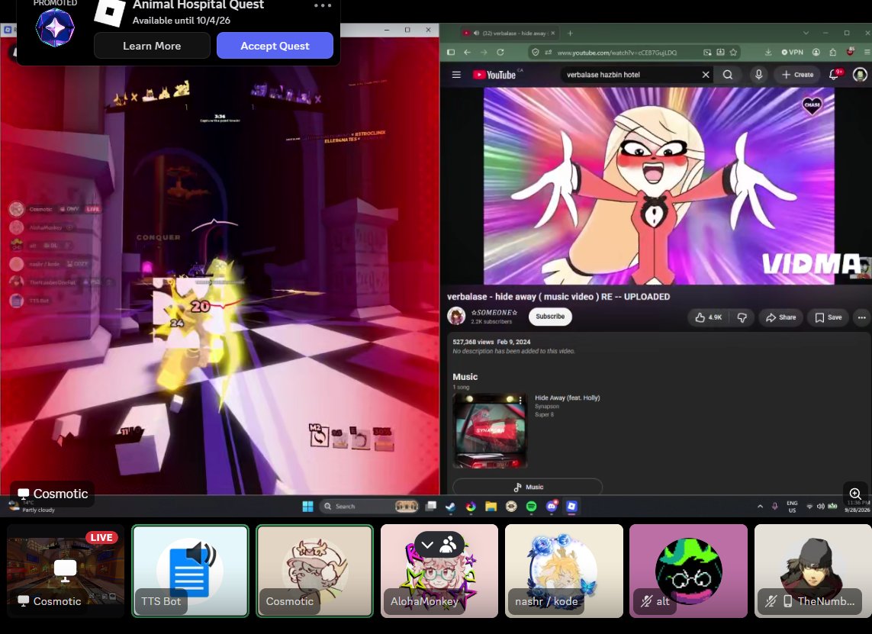The width and height of the screenshot is (872, 634).
Task: Clear the YouTube search text
Action: (x=706, y=75)
